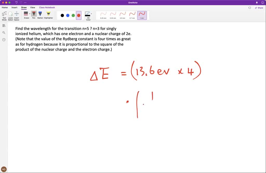Switch to Text Mode
The image size is (266, 173).
(4, 15)
